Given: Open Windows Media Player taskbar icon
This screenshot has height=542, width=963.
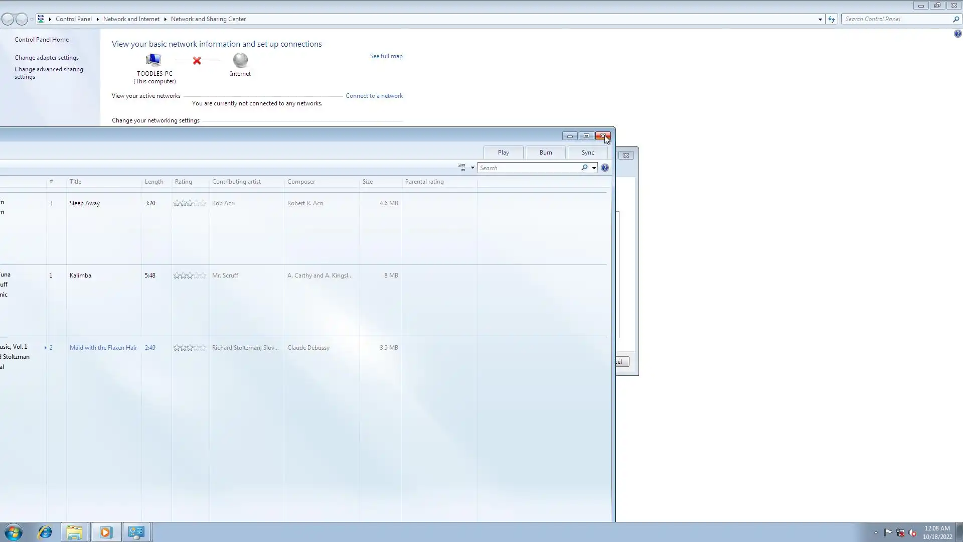Looking at the screenshot, I should [106, 532].
